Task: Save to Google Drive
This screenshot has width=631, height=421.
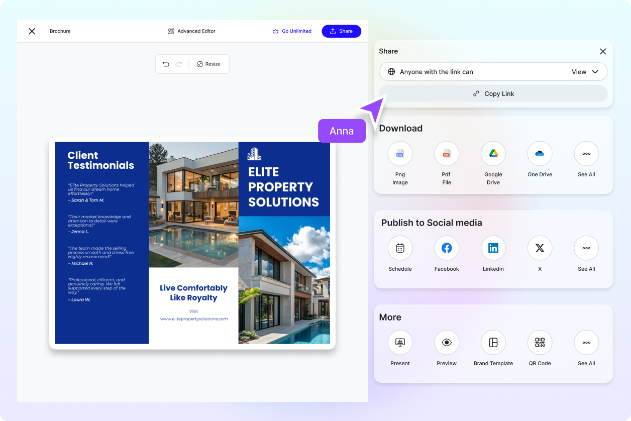Action: click(493, 154)
